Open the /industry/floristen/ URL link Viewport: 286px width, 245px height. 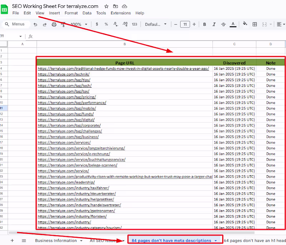click(72, 217)
